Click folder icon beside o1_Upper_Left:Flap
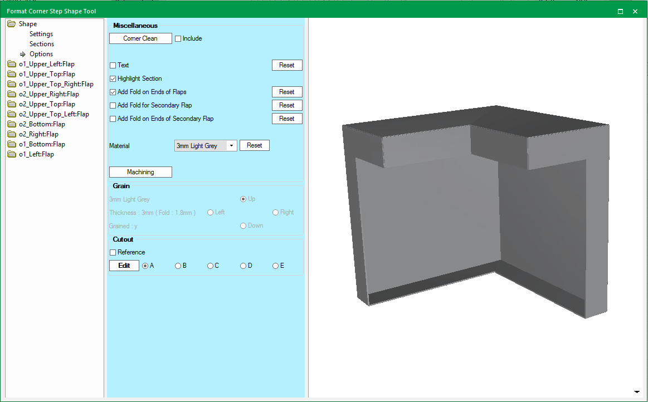This screenshot has width=648, height=402. coord(11,64)
